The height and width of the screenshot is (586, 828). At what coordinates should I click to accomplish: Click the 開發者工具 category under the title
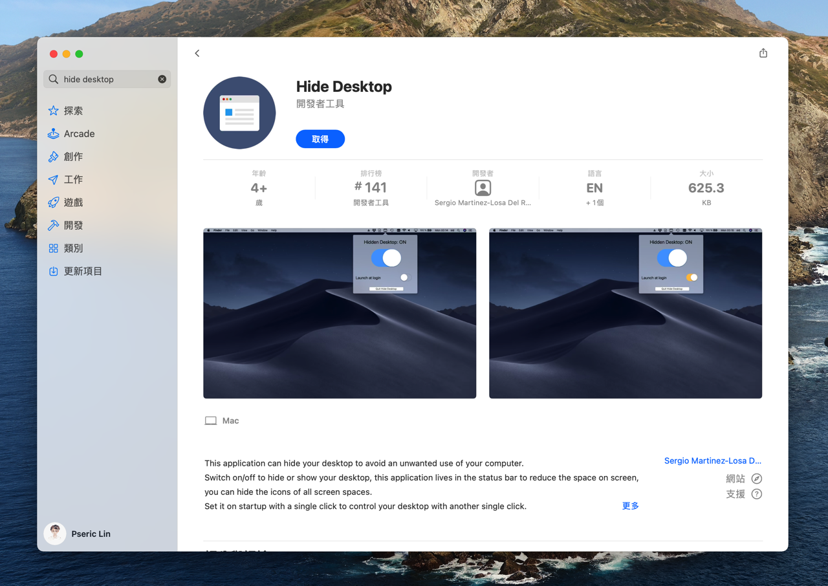(320, 104)
